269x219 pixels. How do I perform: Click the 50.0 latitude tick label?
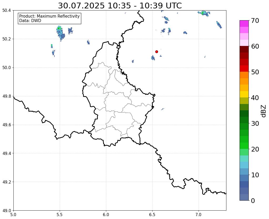[x=7, y=68]
